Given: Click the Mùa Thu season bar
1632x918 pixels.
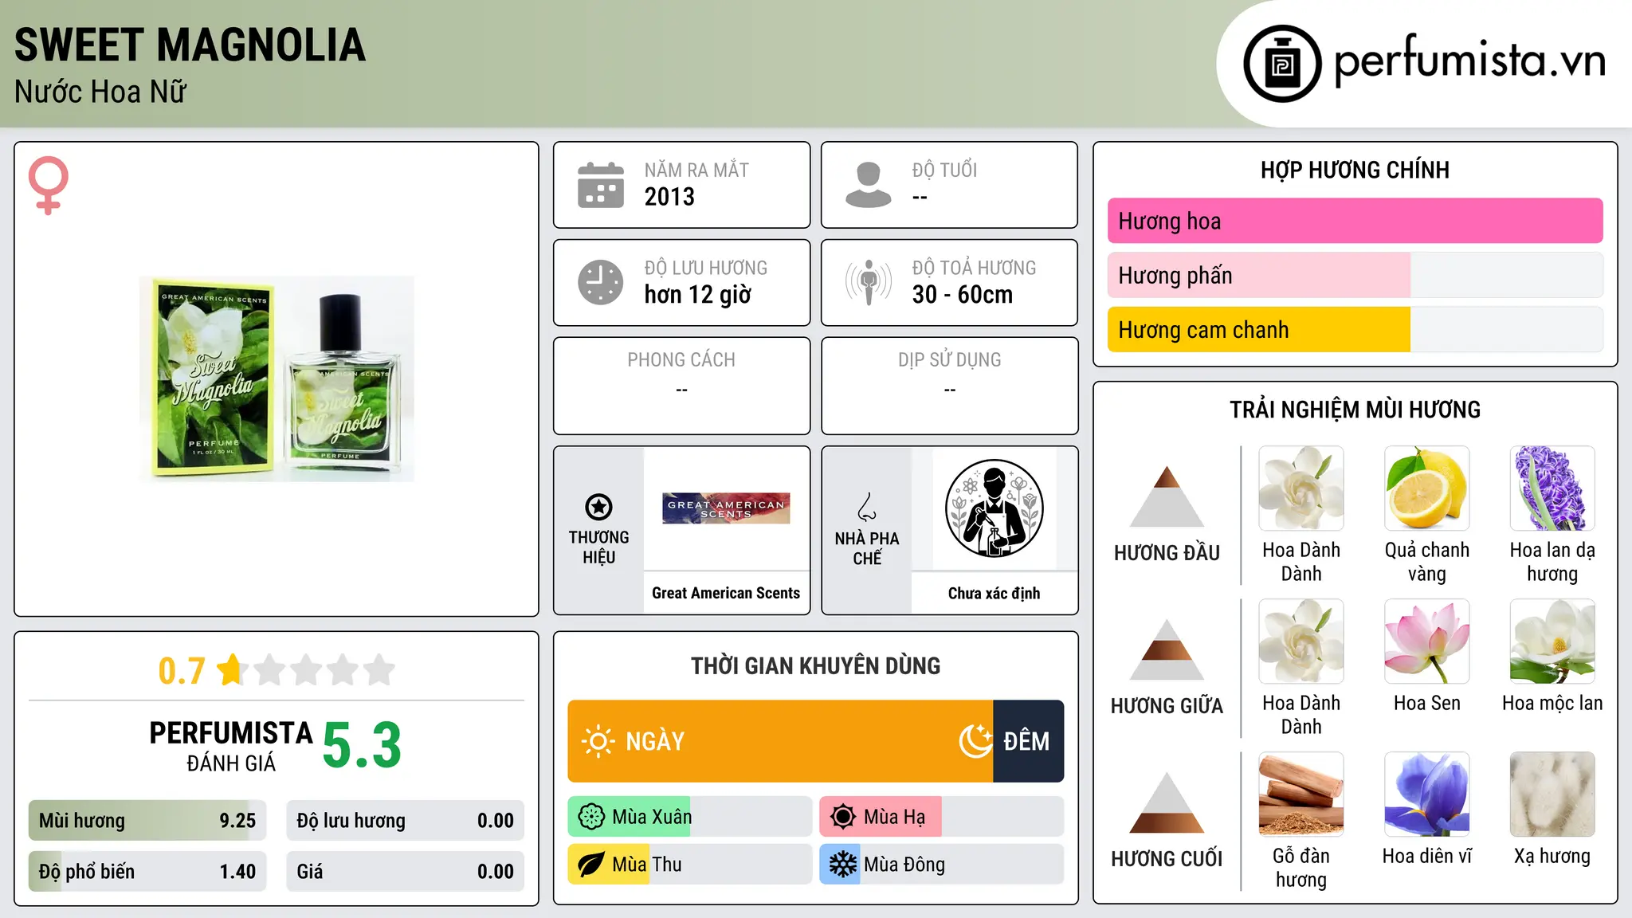Looking at the screenshot, I should pos(690,865).
